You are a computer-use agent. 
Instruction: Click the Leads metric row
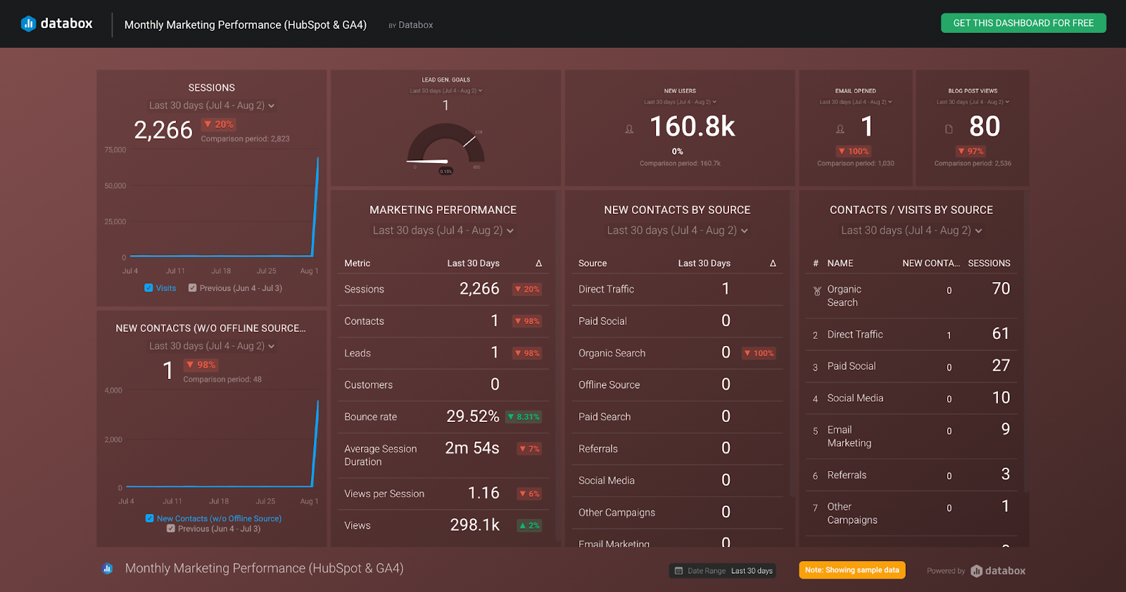[443, 353]
